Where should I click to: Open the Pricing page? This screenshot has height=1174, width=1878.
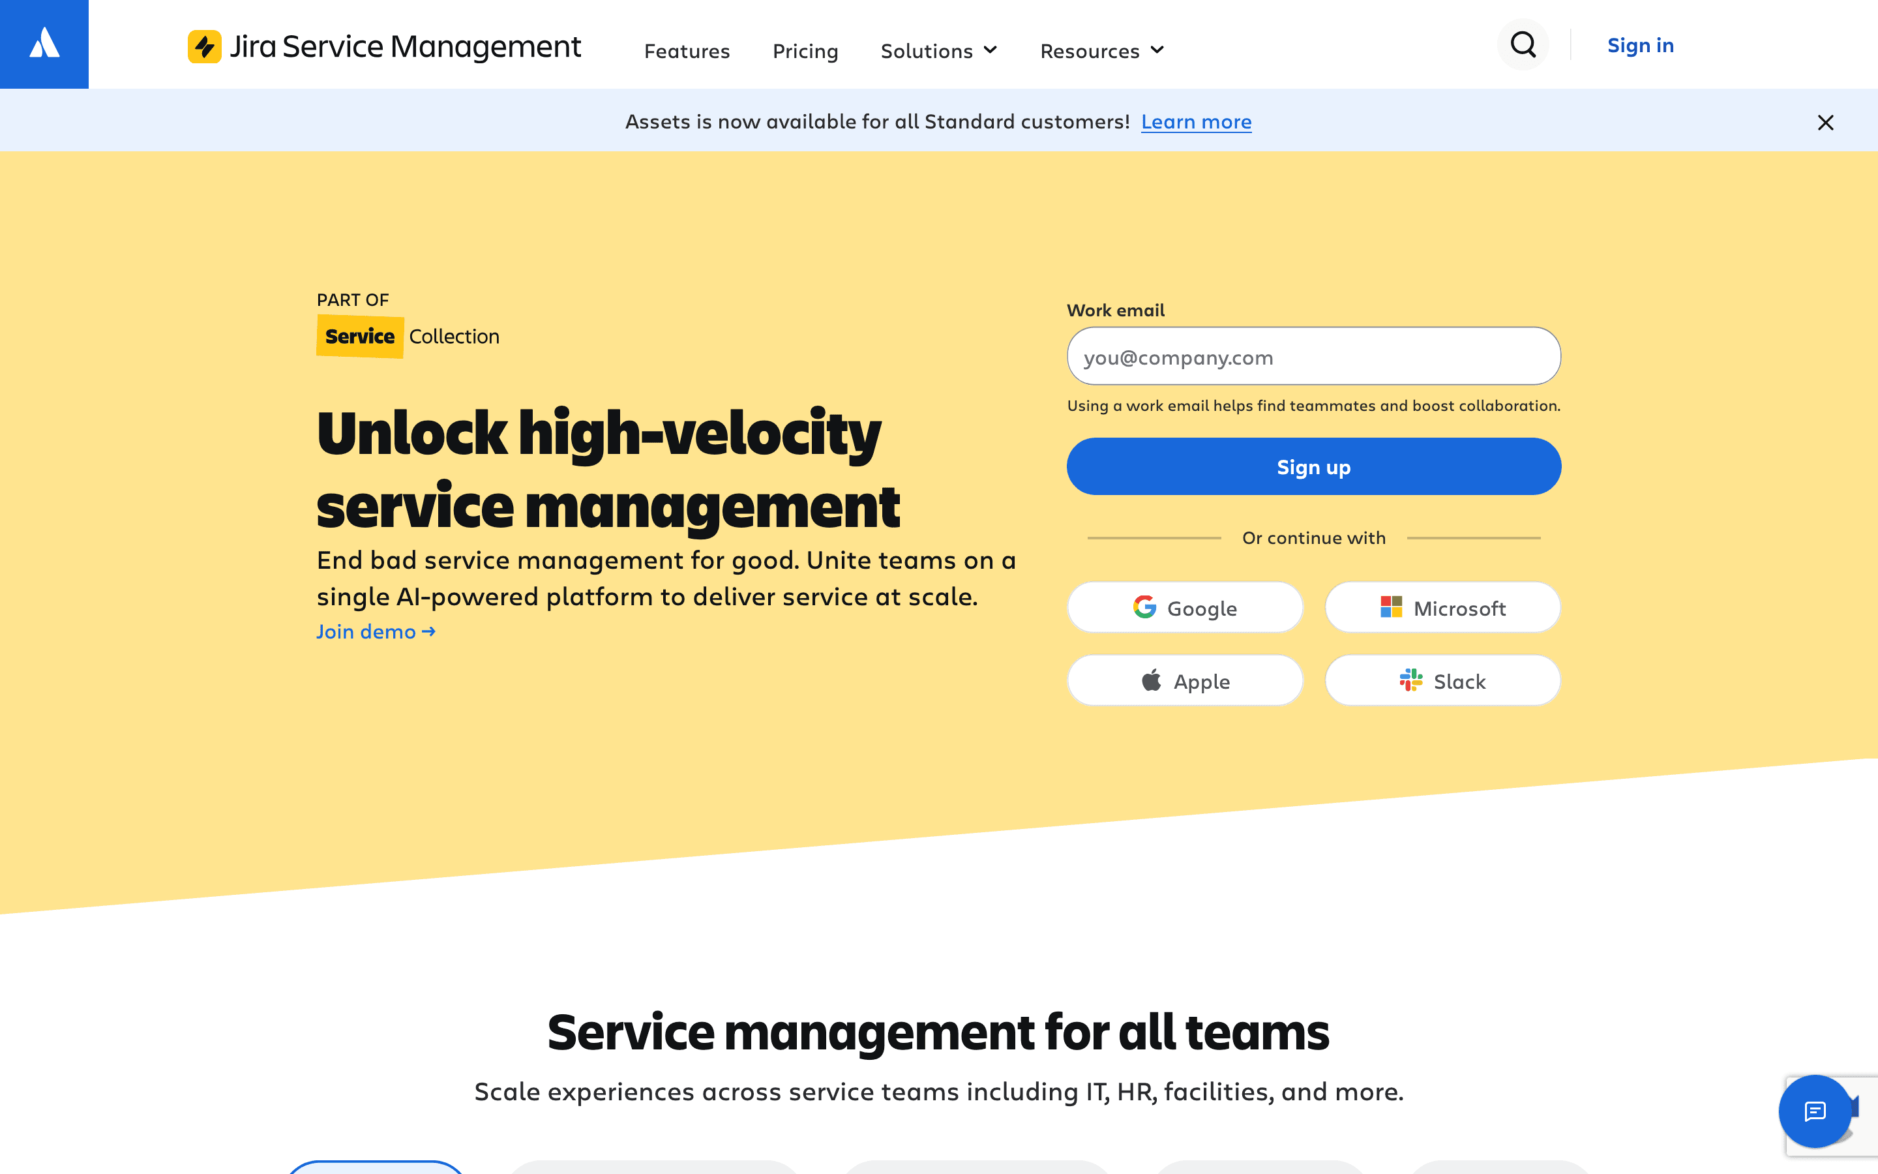[805, 52]
